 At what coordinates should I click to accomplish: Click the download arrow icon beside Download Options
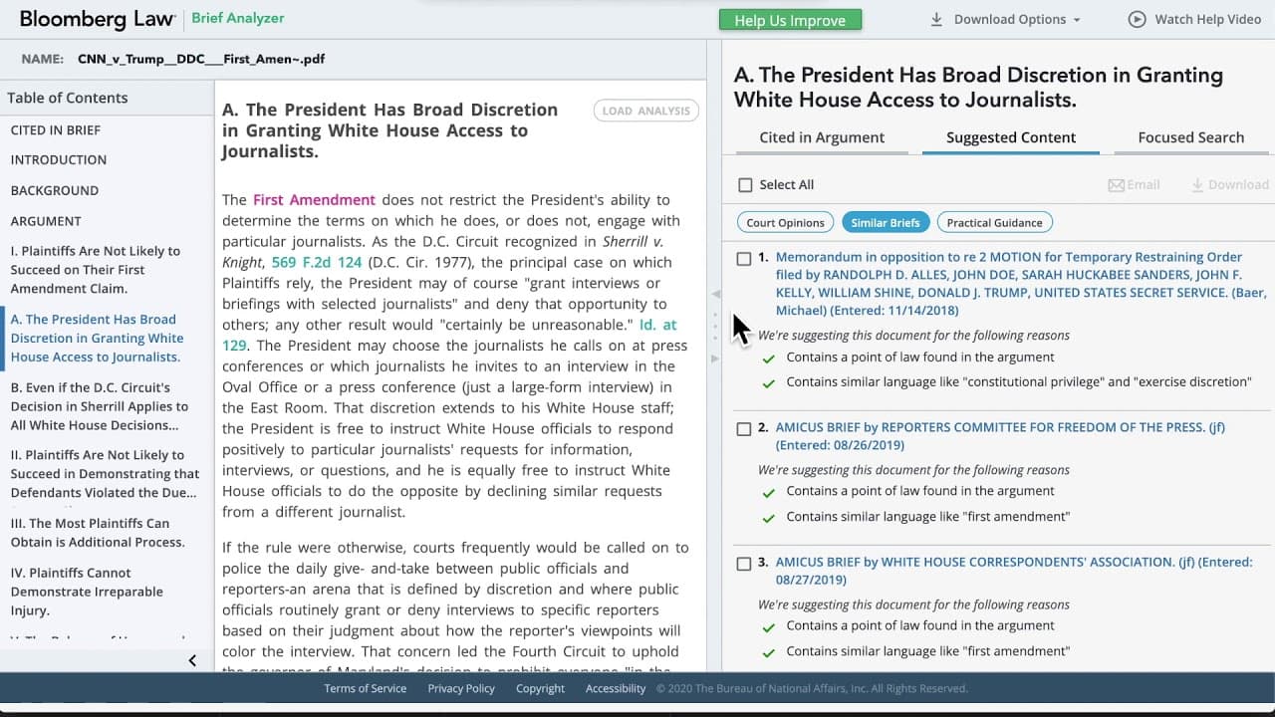936,19
